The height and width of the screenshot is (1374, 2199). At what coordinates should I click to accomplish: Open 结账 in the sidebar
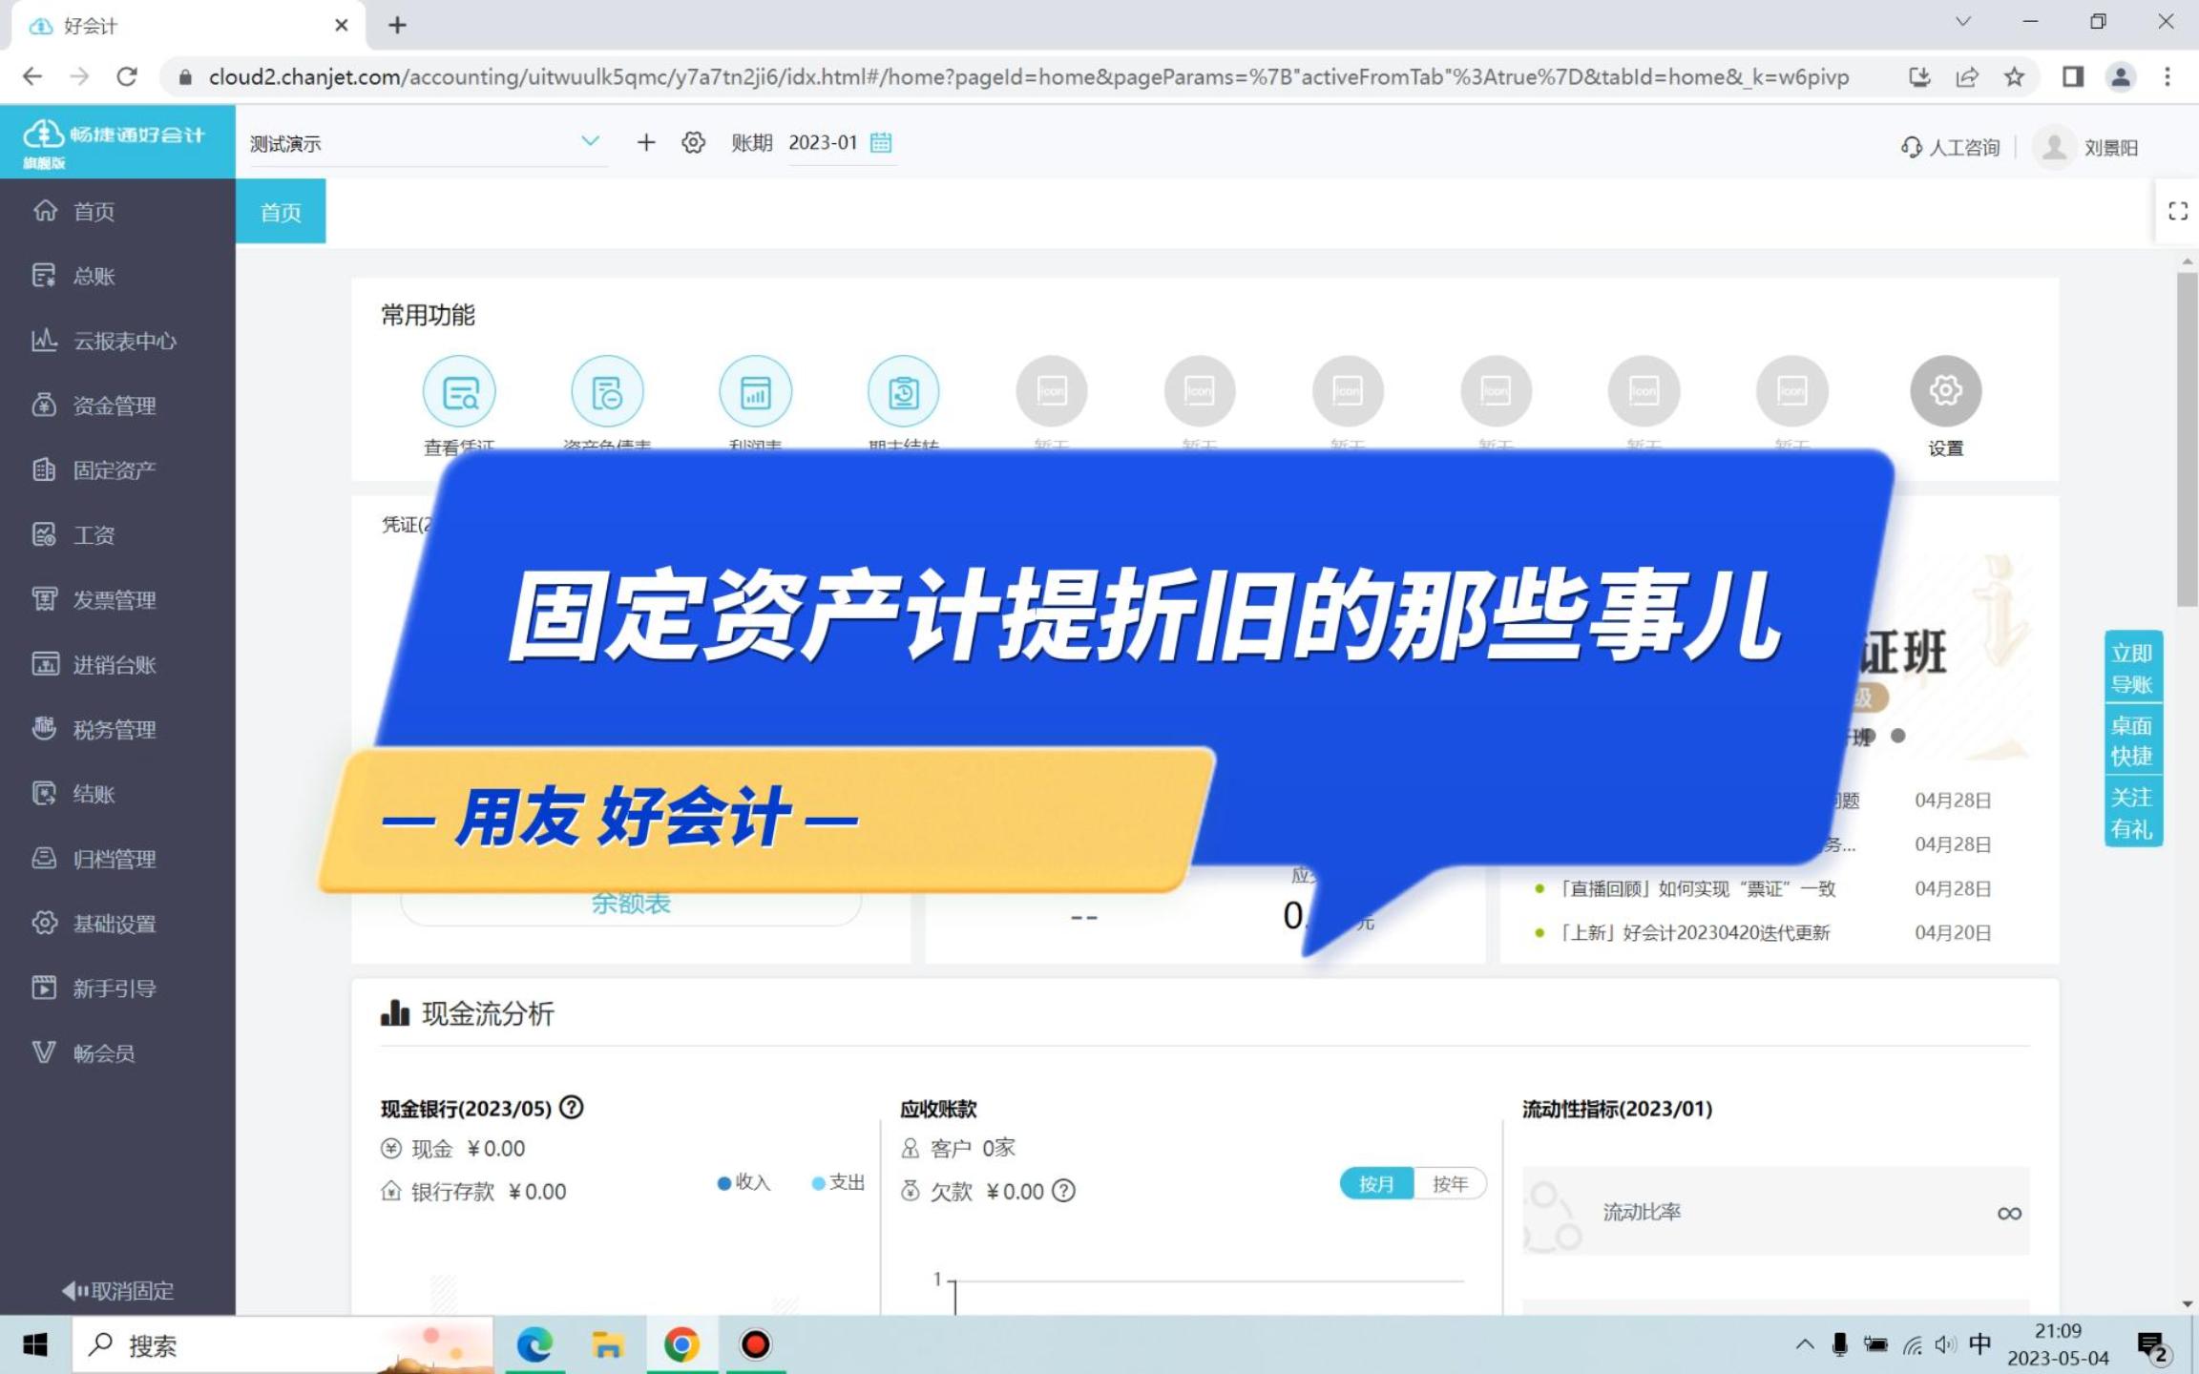(x=117, y=794)
